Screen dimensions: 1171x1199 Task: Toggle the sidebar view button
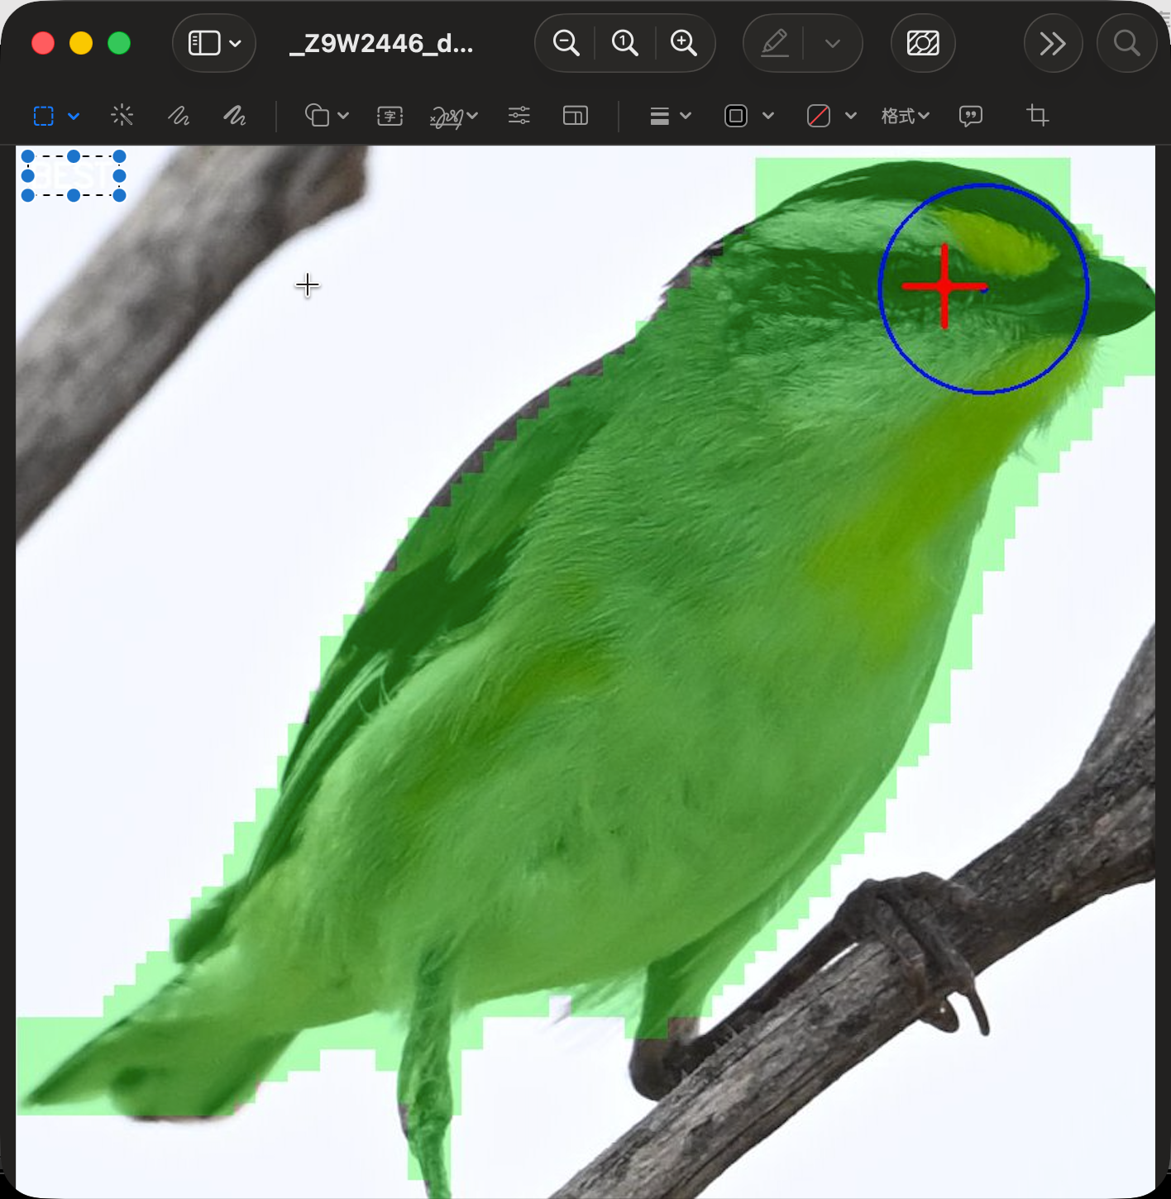click(204, 43)
